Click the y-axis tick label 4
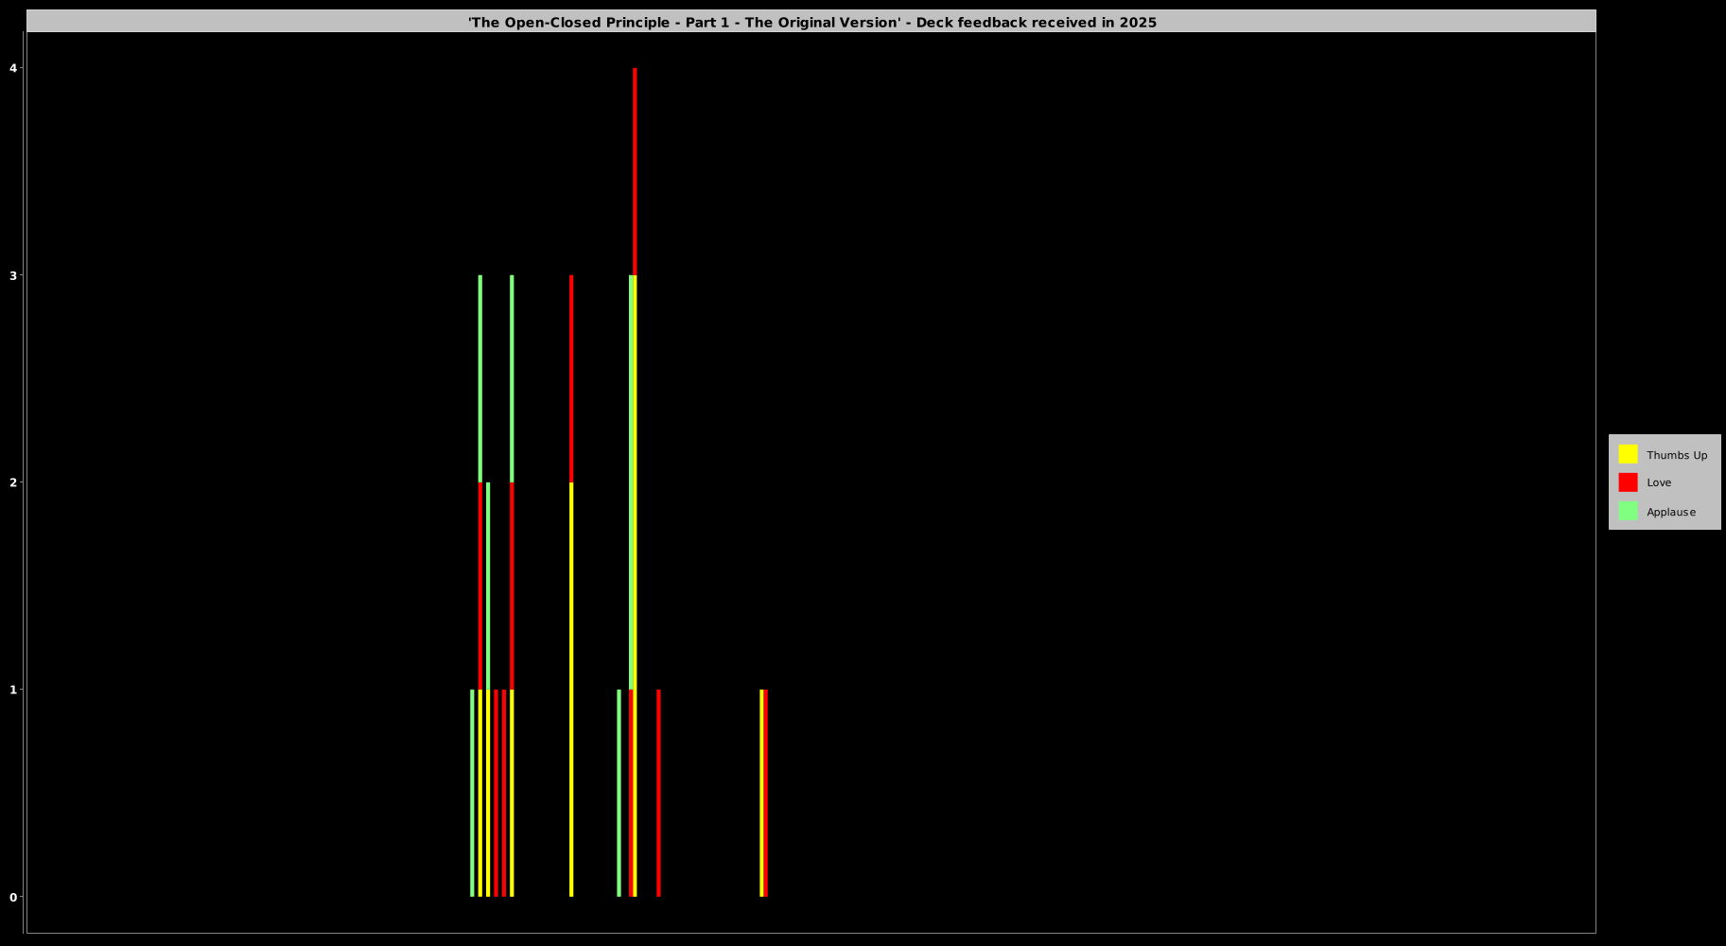1726x946 pixels. pyautogui.click(x=13, y=68)
